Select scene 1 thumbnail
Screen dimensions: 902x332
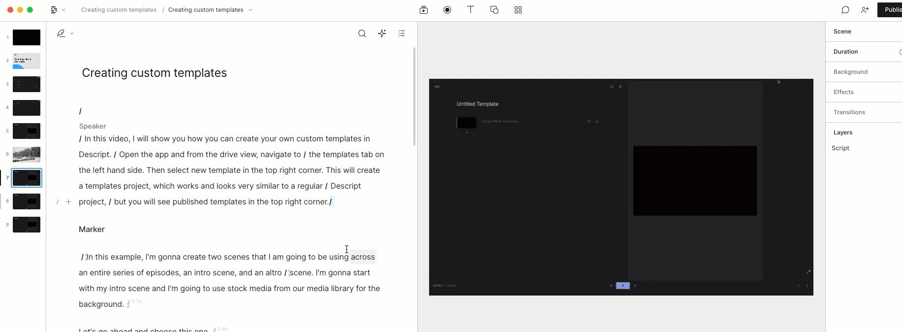tap(27, 37)
